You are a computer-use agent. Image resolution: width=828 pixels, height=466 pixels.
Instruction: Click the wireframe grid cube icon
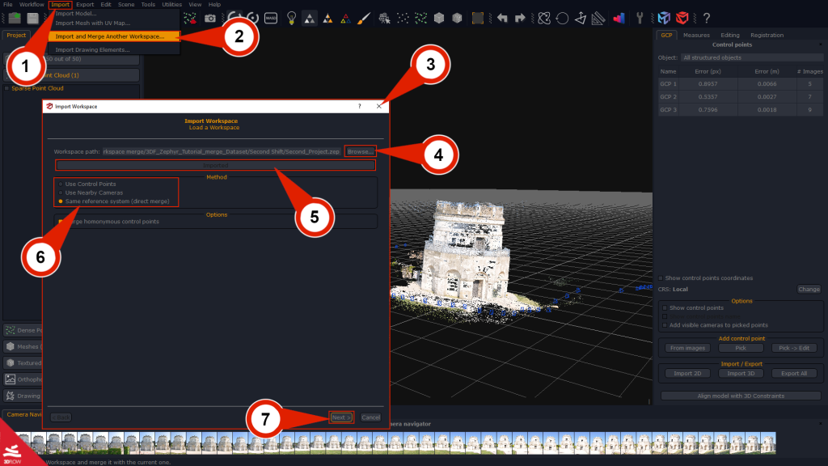coord(458,18)
